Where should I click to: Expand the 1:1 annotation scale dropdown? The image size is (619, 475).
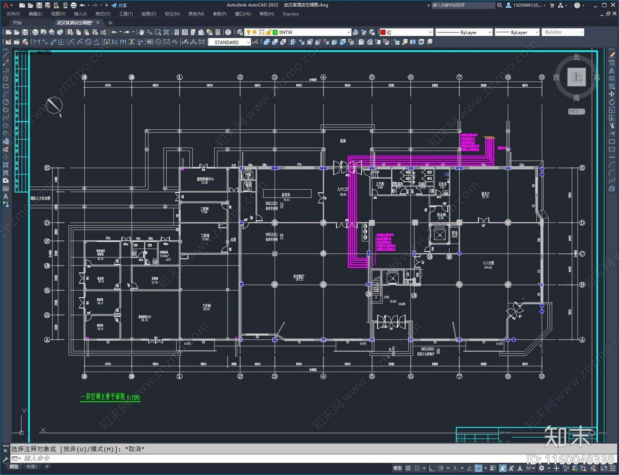[x=530, y=468]
